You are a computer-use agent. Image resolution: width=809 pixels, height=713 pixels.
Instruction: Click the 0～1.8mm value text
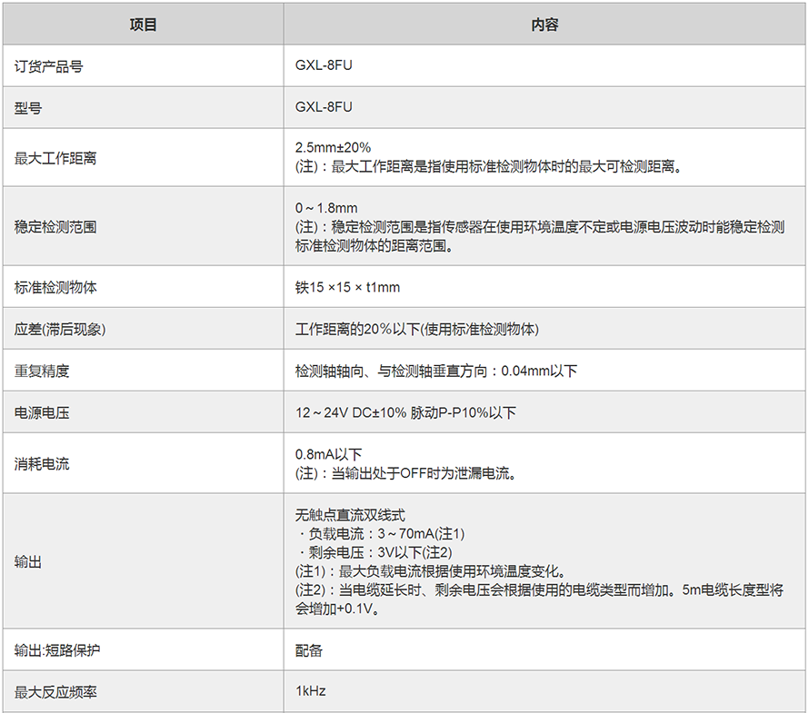(x=326, y=208)
